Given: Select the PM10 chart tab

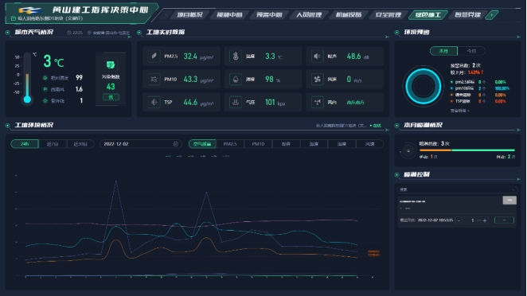Looking at the screenshot, I should pos(258,144).
